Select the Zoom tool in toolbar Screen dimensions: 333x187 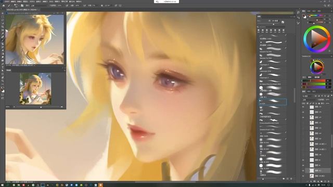tap(3, 81)
